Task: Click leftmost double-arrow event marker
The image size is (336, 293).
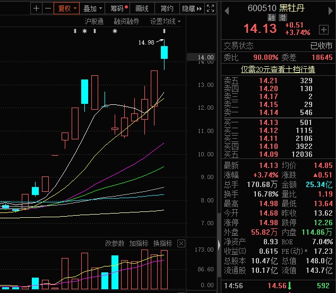Action: [x=75, y=31]
